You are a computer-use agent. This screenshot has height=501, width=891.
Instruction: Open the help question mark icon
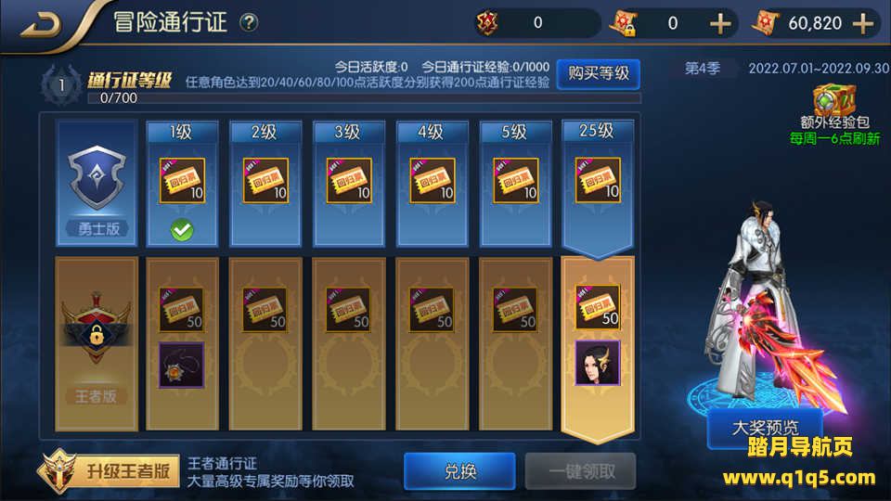(249, 22)
